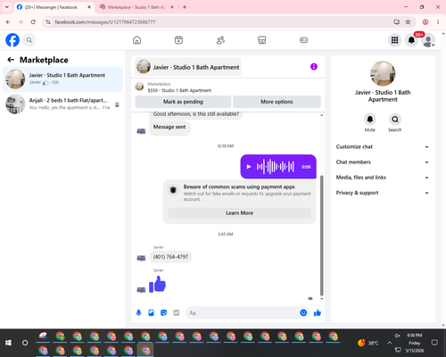Click the Aa message input field

point(243,313)
